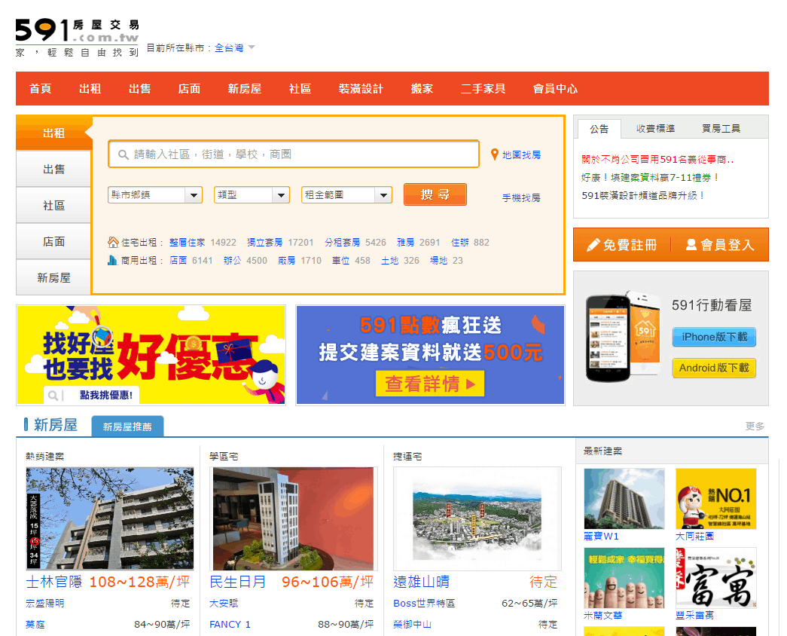
Task: Click the 免費註冊 button
Action: pyautogui.click(x=622, y=245)
